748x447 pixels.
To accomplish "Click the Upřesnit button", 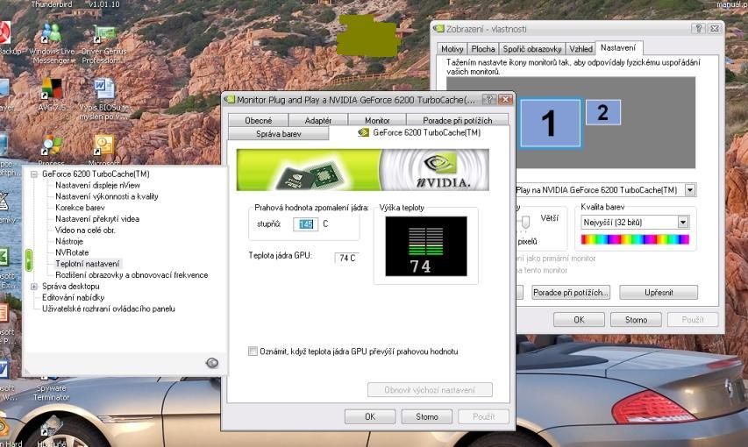I will (659, 293).
